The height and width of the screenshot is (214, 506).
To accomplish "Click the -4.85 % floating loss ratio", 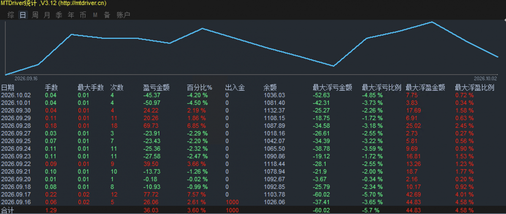I will (x=372, y=95).
